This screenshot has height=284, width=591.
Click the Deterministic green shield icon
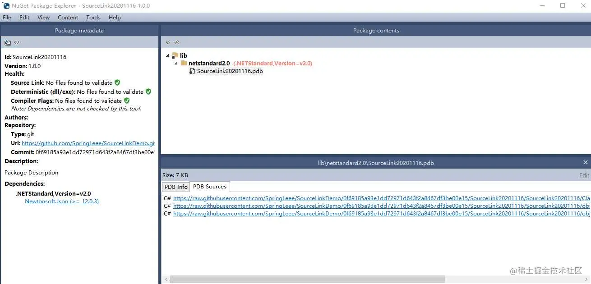[x=148, y=92]
